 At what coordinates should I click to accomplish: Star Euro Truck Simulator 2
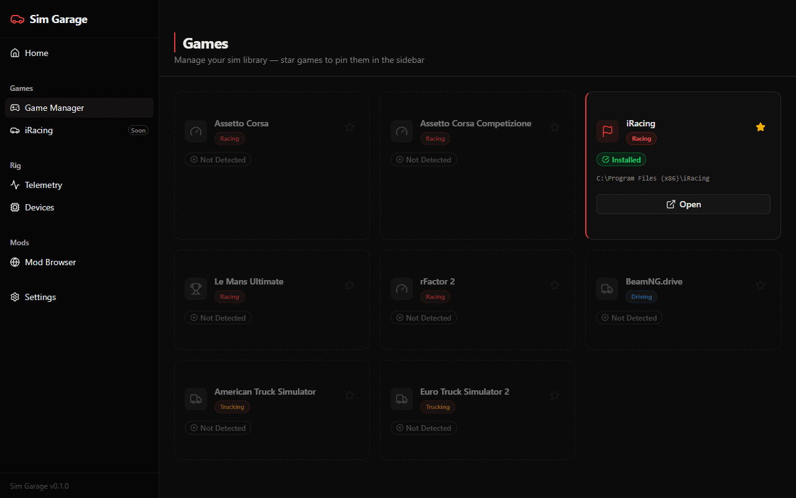coord(555,395)
